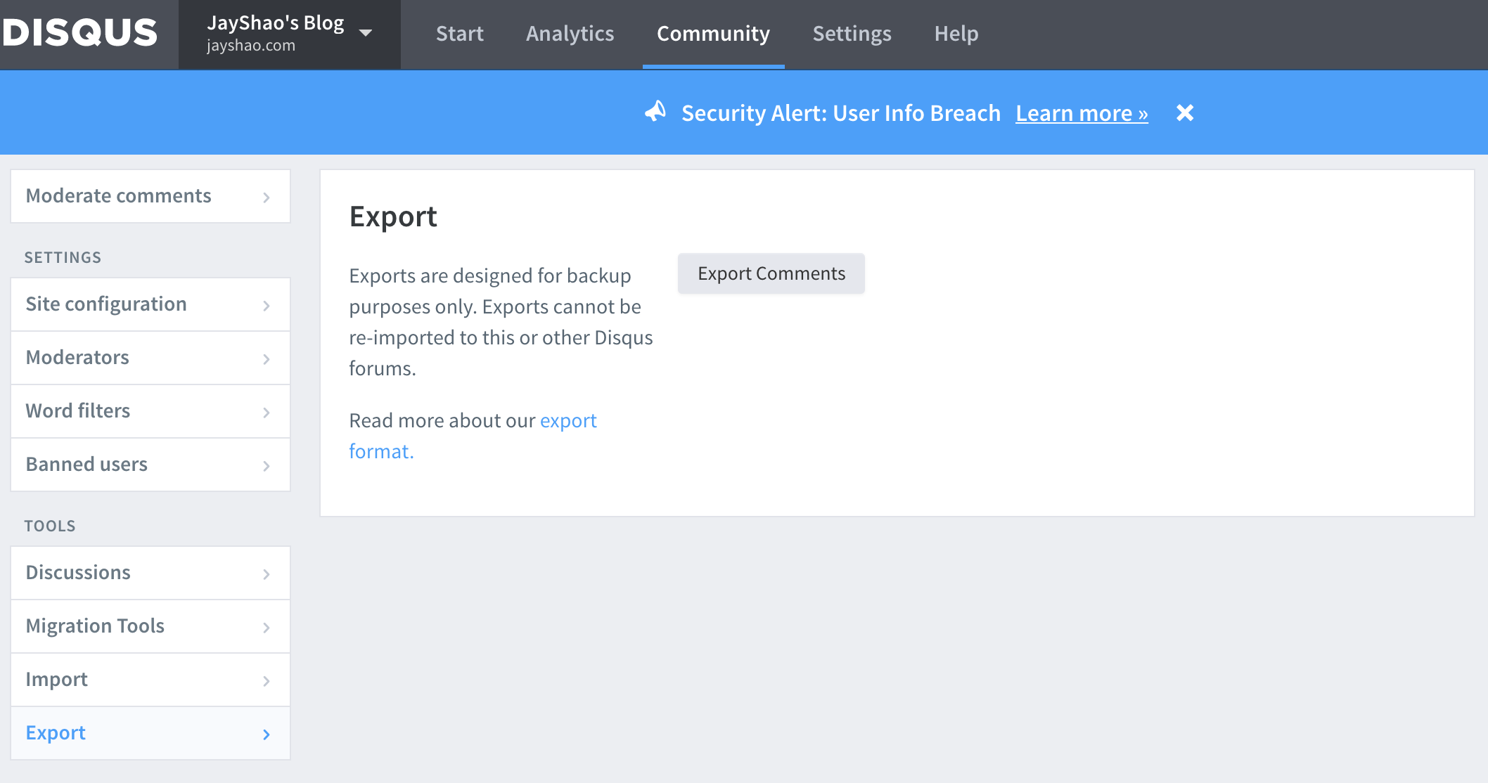Click the blue Export chevron
Screen dimensions: 1488x783
point(267,734)
